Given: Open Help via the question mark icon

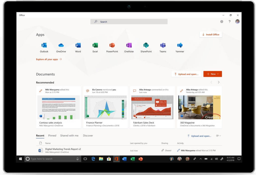Looking at the screenshot, I should (x=229, y=22).
